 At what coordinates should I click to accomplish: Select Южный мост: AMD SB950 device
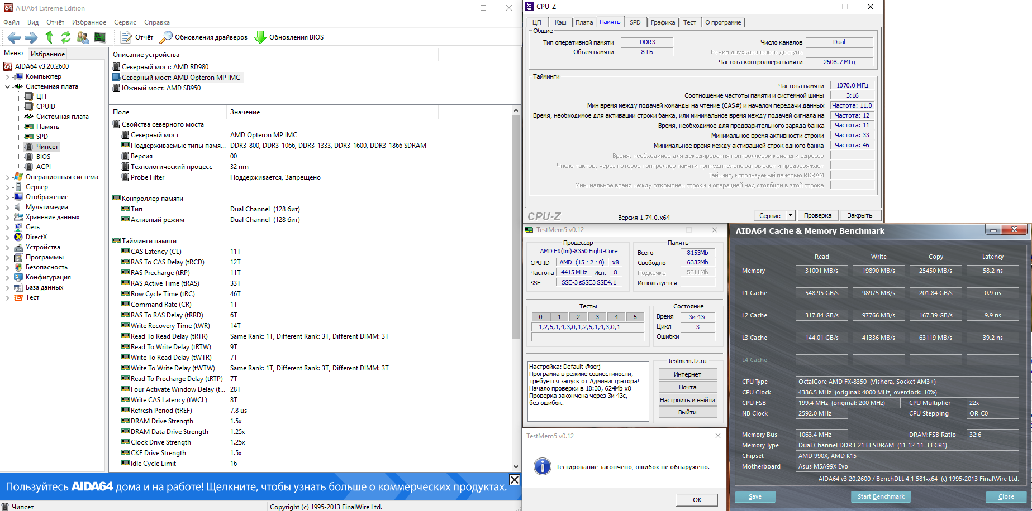click(161, 88)
